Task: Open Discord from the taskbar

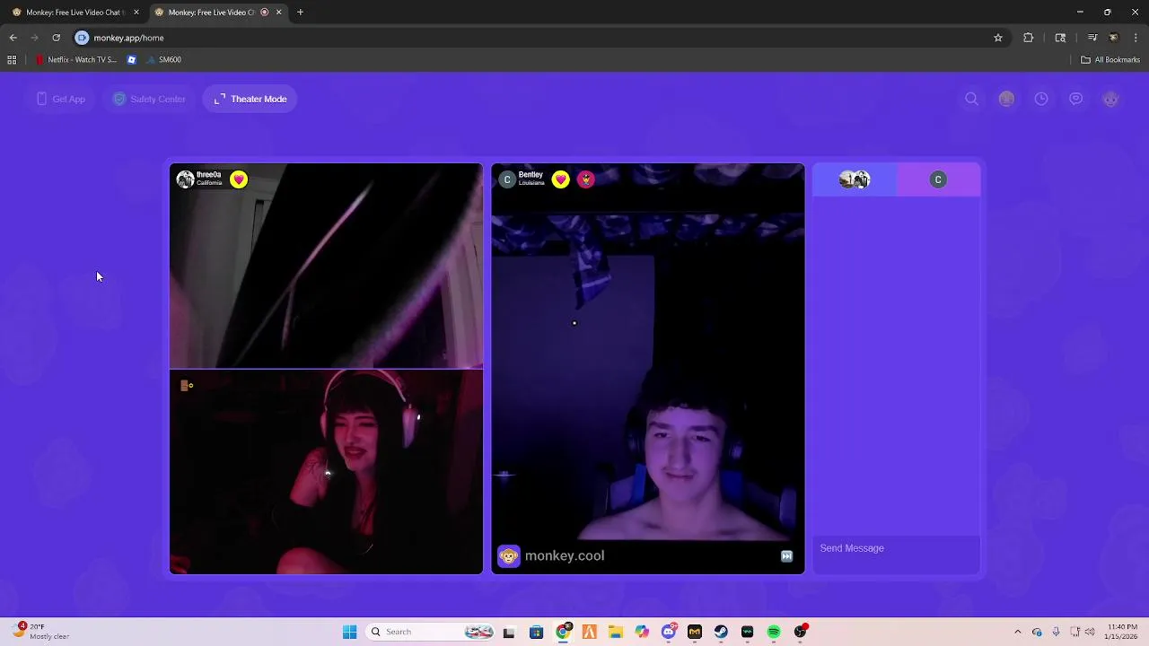Action: click(x=668, y=632)
